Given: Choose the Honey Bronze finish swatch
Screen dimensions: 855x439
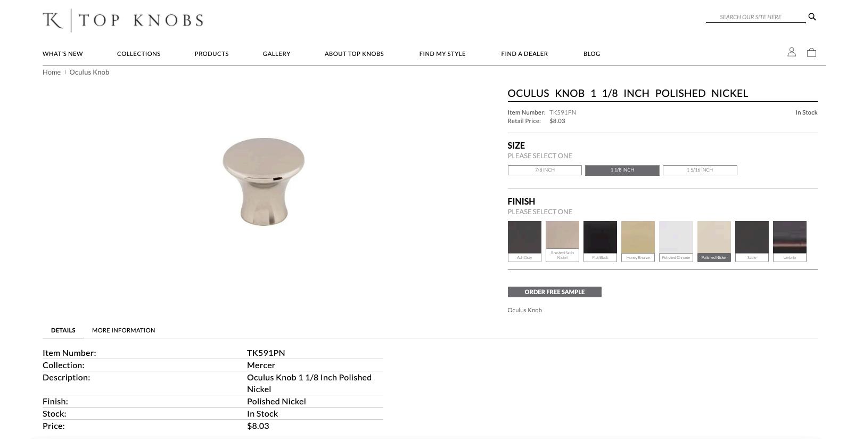Looking at the screenshot, I should pyautogui.click(x=638, y=241).
